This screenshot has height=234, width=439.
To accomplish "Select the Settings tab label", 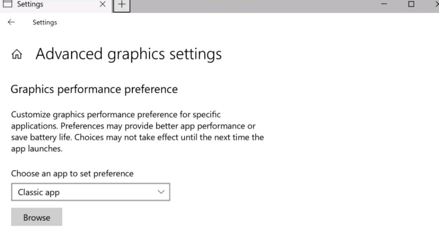I will pyautogui.click(x=30, y=4).
